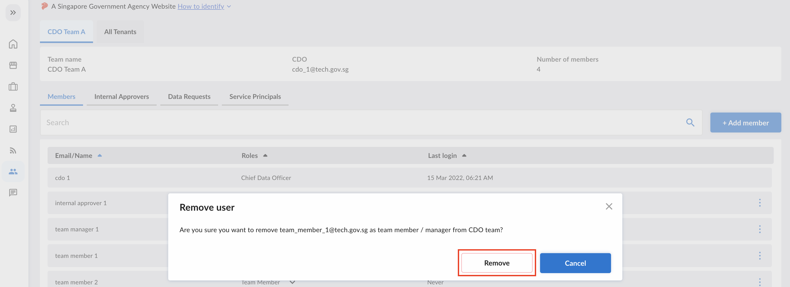Select the Members tab
Viewport: 790px width, 287px height.
click(61, 97)
